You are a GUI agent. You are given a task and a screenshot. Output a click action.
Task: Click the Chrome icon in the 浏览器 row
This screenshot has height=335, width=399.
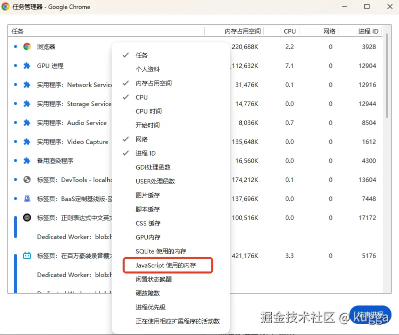(27, 46)
